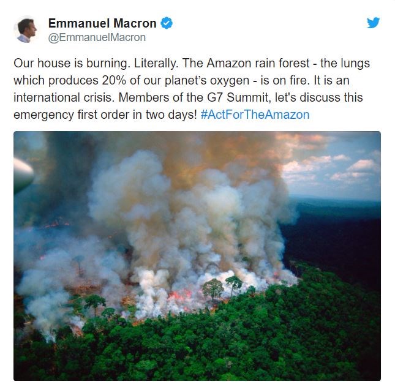Click the tall tree beside the flames
This screenshot has width=395, height=387.
tap(213, 290)
